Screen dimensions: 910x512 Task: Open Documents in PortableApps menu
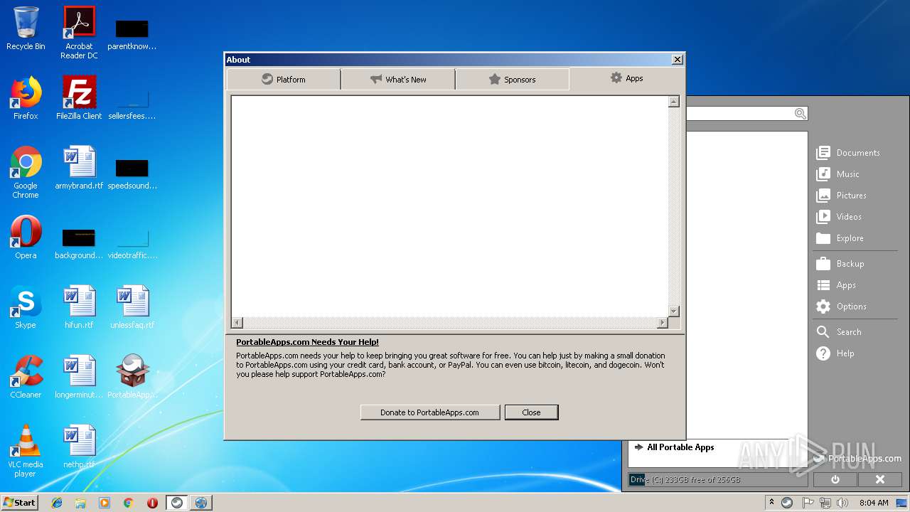(849, 153)
